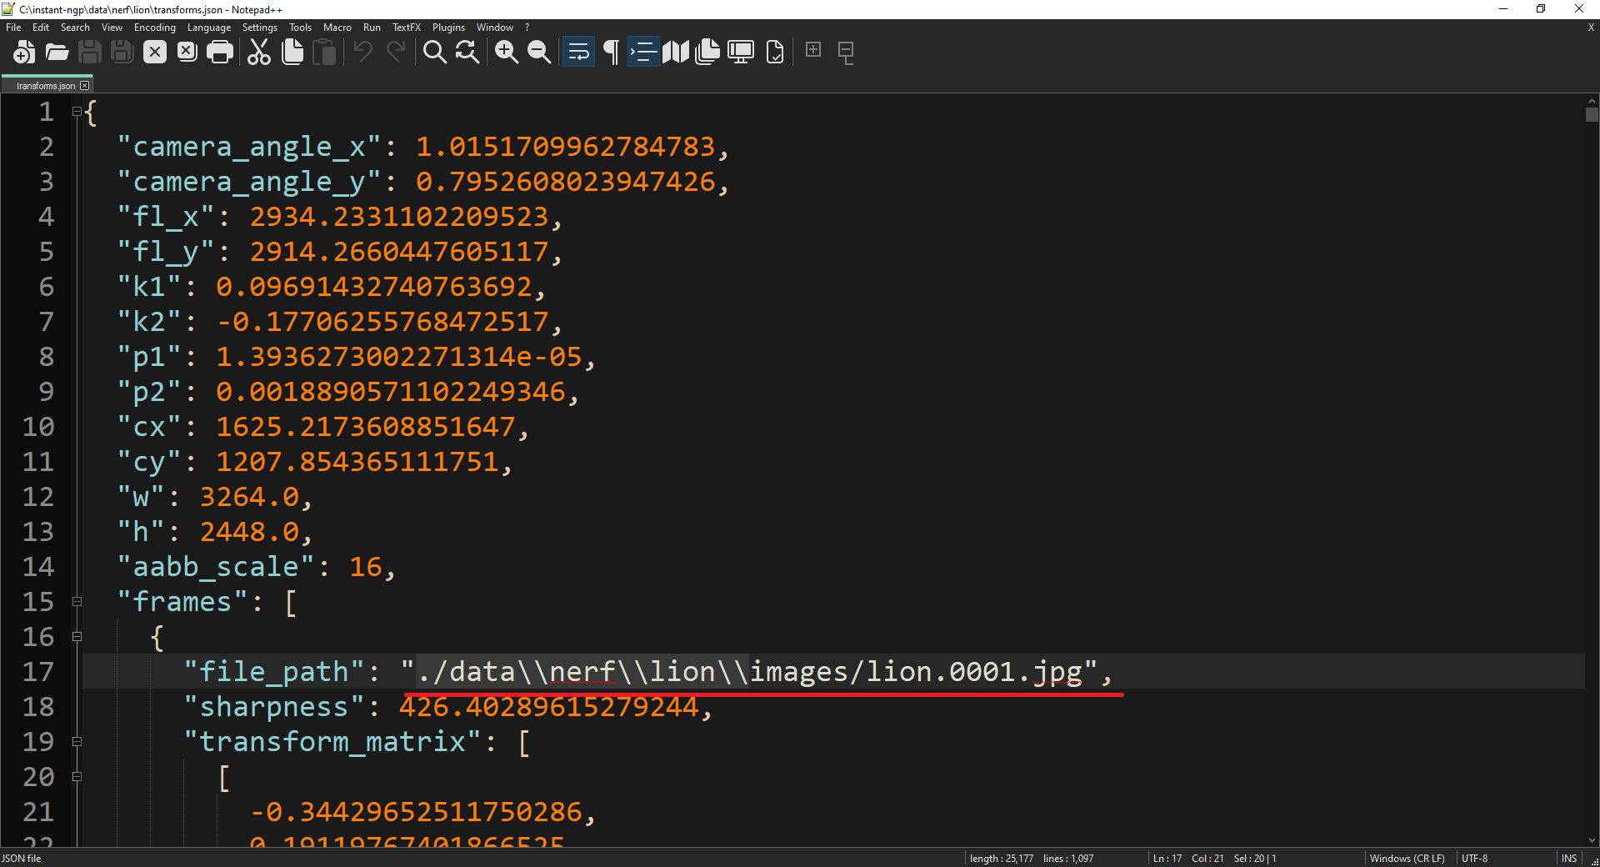Screen dimensions: 1600x867
Task: Click the Undo arrow icon
Action: click(363, 52)
